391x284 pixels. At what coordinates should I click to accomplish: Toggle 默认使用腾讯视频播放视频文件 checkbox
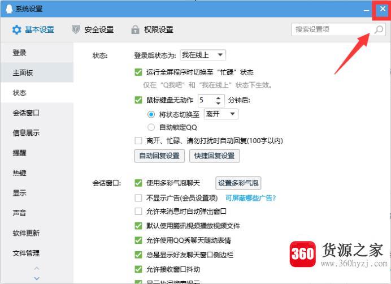(138, 226)
